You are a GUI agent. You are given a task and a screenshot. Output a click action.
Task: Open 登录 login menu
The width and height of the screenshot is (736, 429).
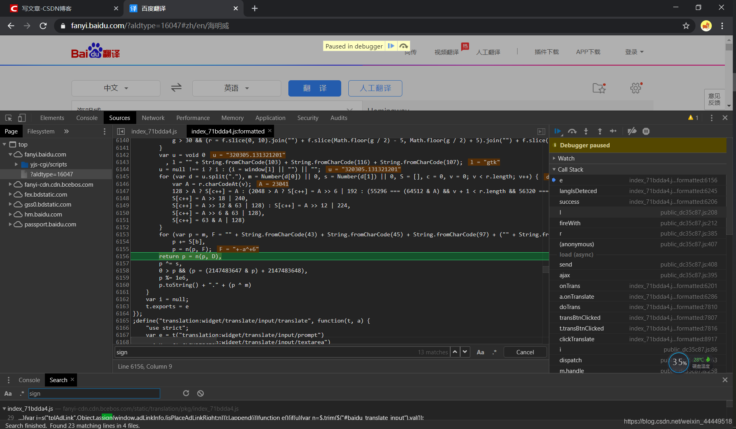(634, 52)
